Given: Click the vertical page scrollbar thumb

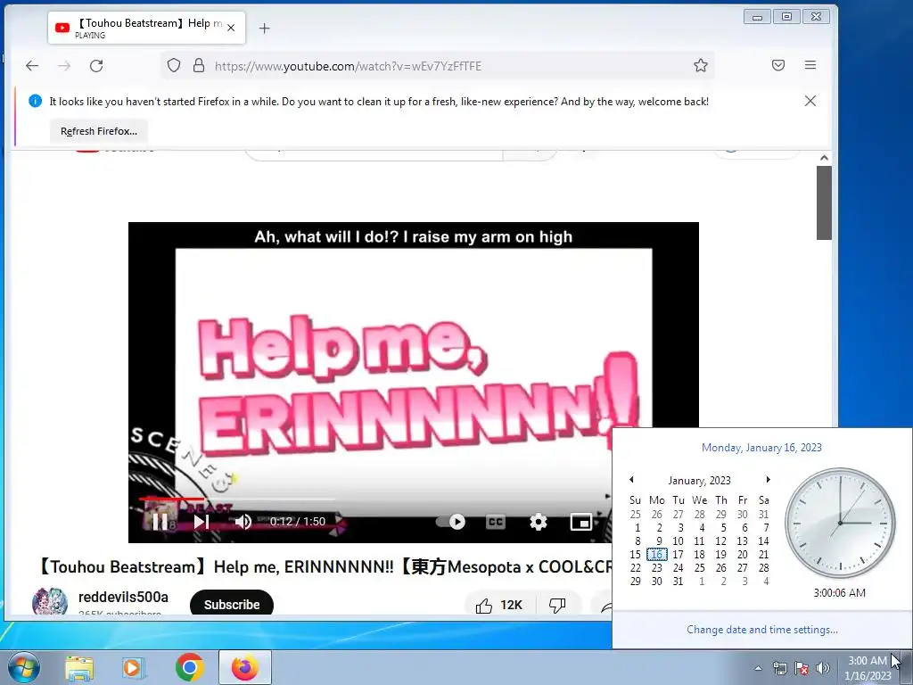Looking at the screenshot, I should tap(824, 202).
